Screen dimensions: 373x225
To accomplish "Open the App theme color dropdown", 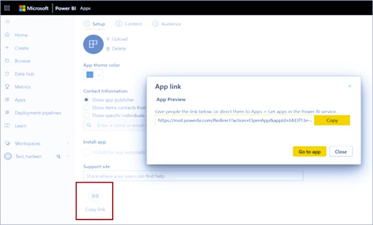I will pyautogui.click(x=99, y=75).
